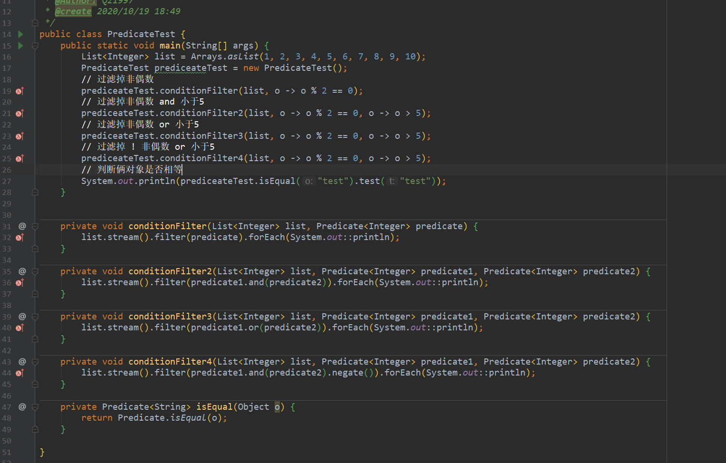
Task: Click the 'o:' parameter hint on line 27
Action: (309, 181)
